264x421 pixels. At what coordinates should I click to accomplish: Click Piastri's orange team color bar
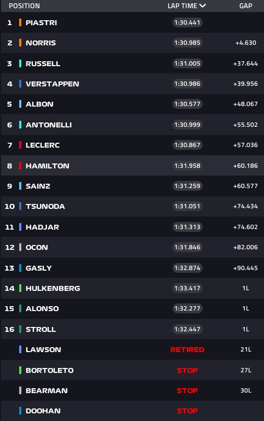click(20, 22)
